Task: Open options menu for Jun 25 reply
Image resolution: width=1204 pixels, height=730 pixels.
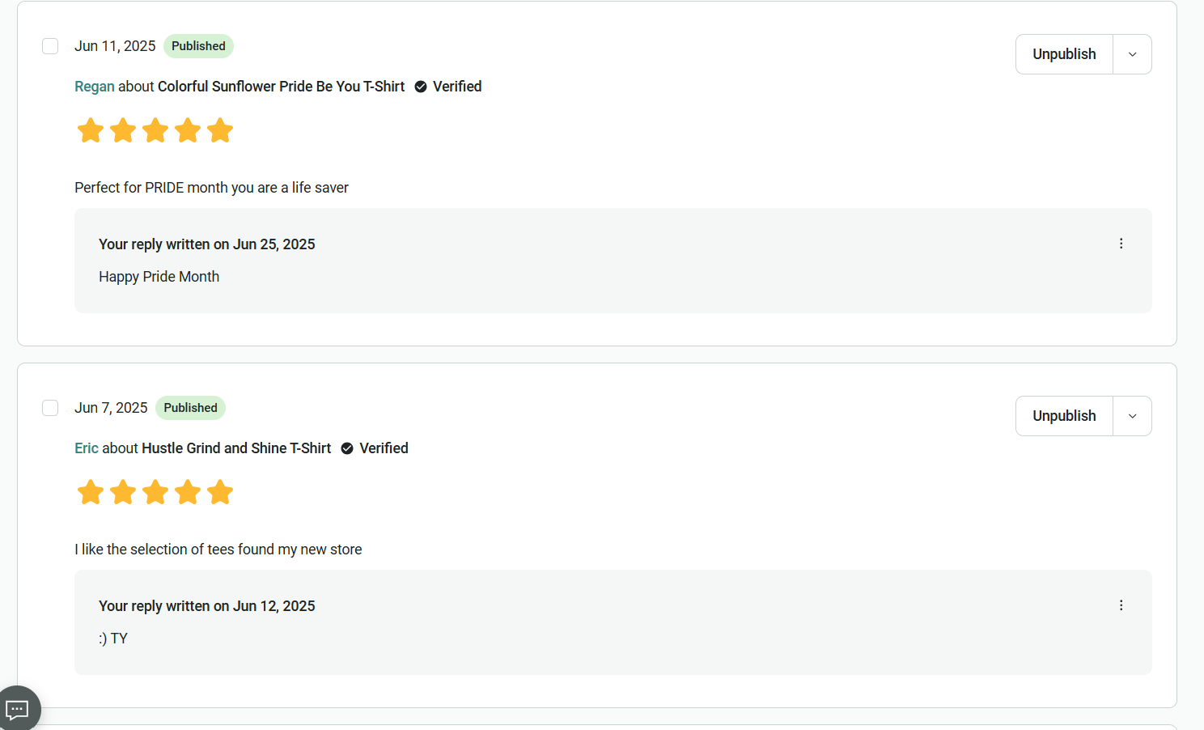Action: click(1121, 244)
